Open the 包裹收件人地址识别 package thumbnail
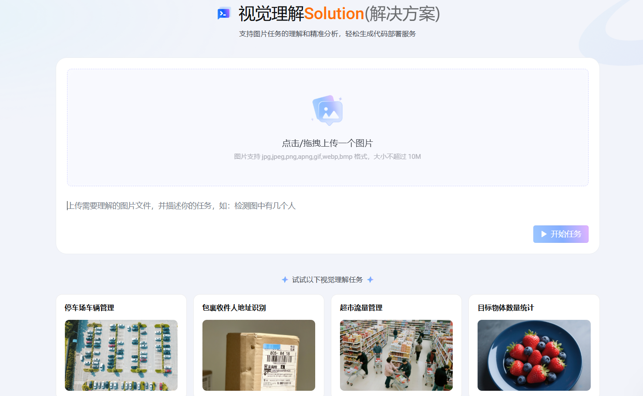Image resolution: width=643 pixels, height=396 pixels. [x=259, y=355]
